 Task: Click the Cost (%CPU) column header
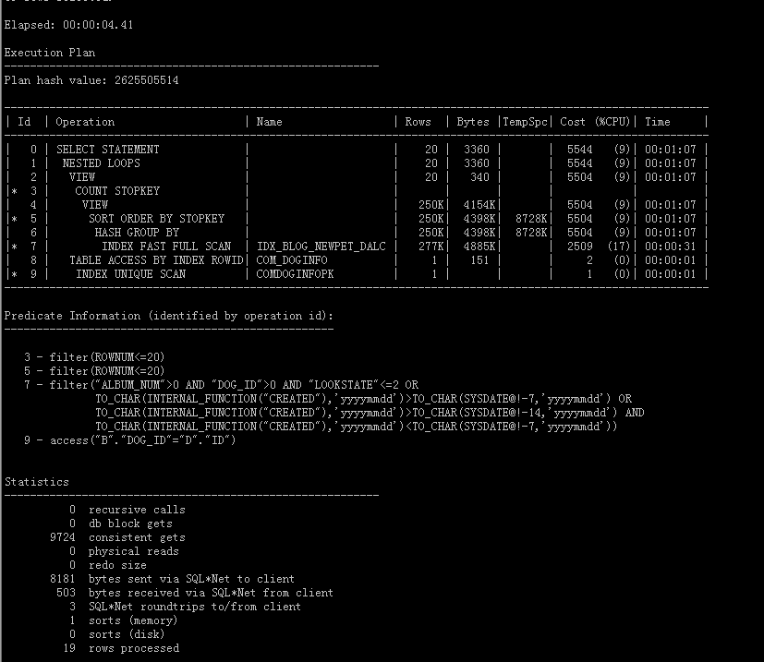click(594, 122)
